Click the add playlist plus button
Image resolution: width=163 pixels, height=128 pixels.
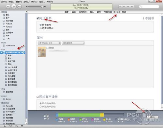point(5,126)
